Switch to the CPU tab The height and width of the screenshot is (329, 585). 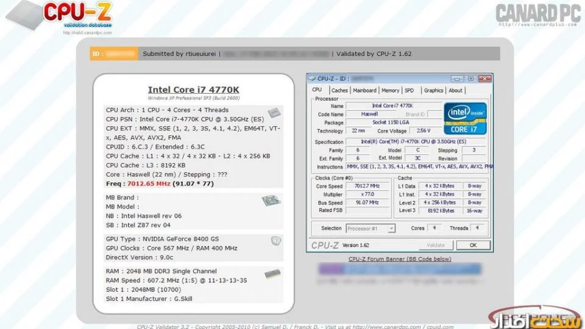point(317,90)
